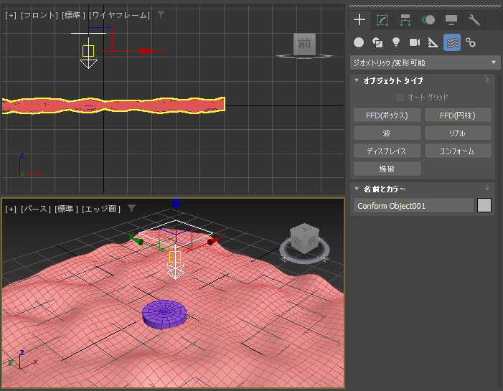Open the [フロント] view label menu

pyautogui.click(x=39, y=15)
